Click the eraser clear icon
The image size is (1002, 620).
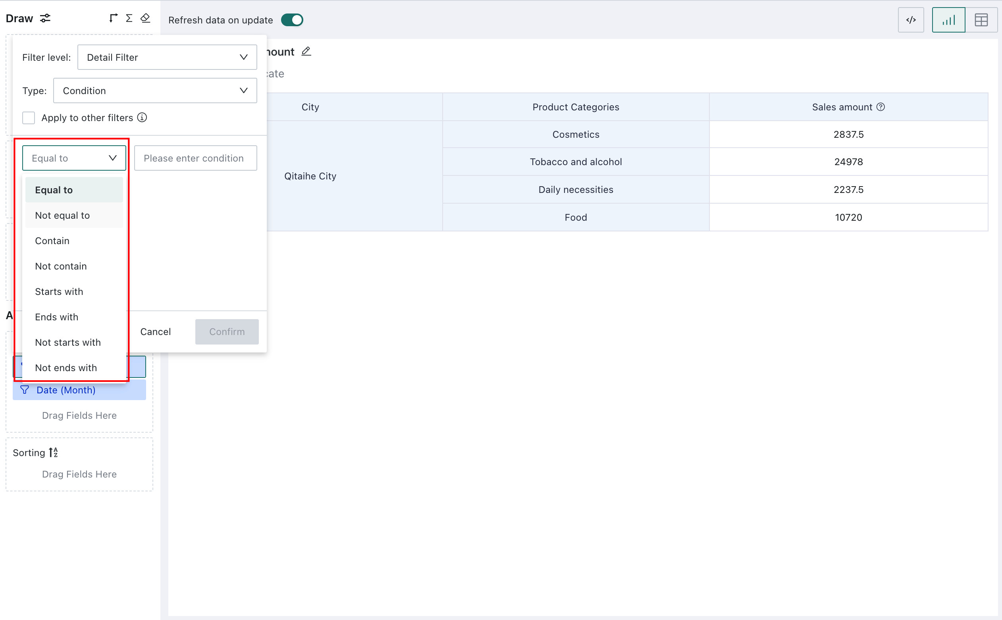[145, 18]
